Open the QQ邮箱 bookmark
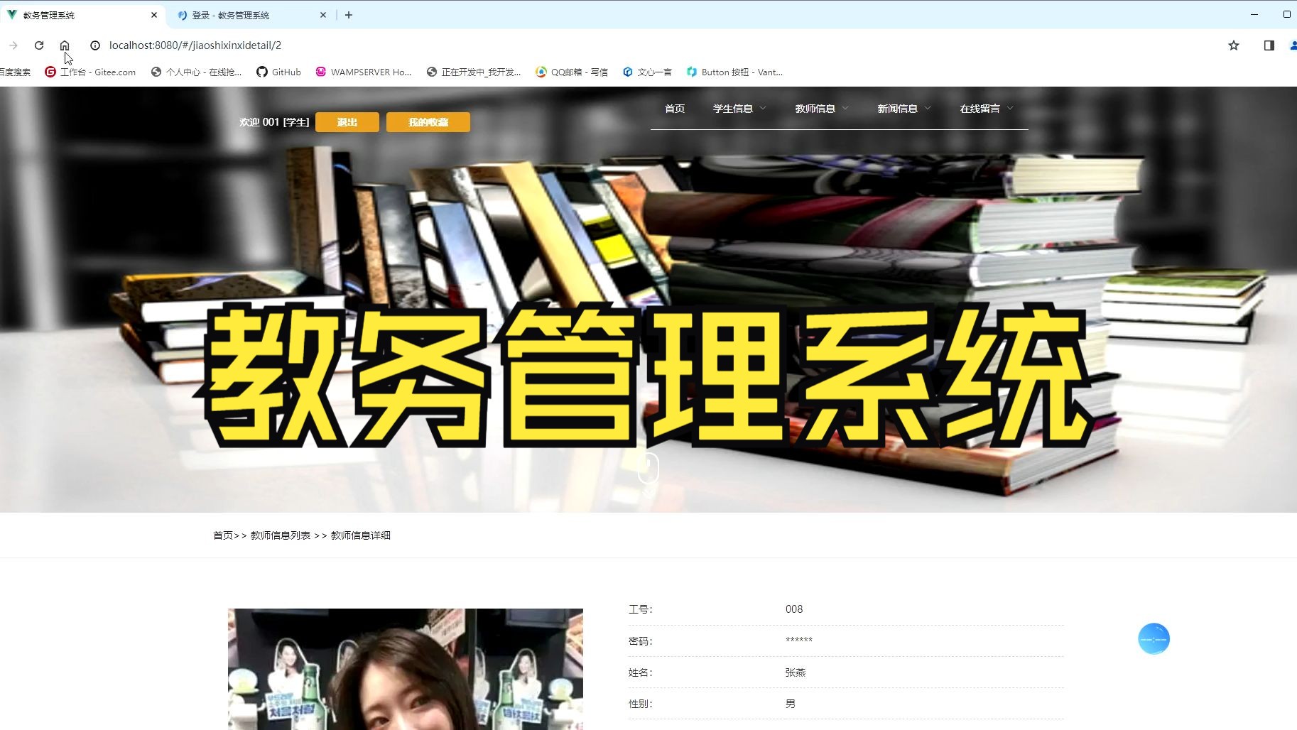This screenshot has height=730, width=1297. point(572,72)
